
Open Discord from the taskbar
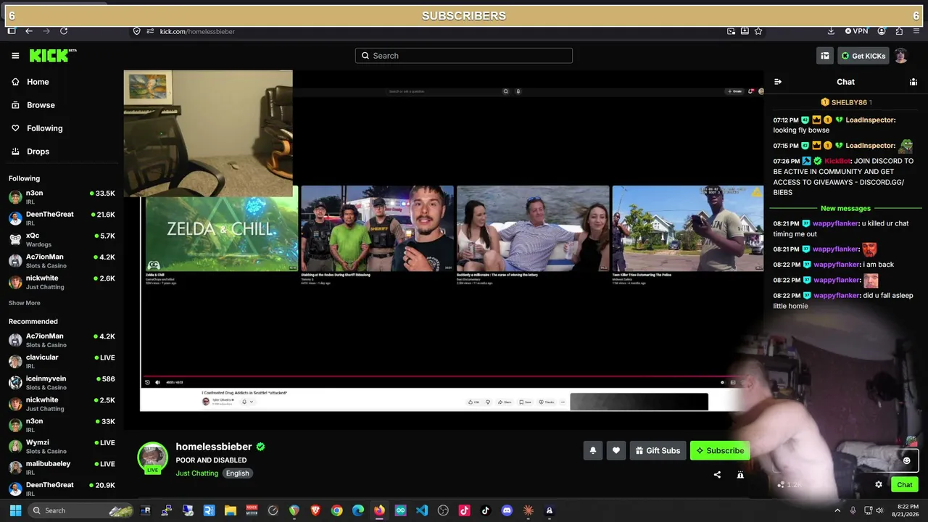point(507,510)
